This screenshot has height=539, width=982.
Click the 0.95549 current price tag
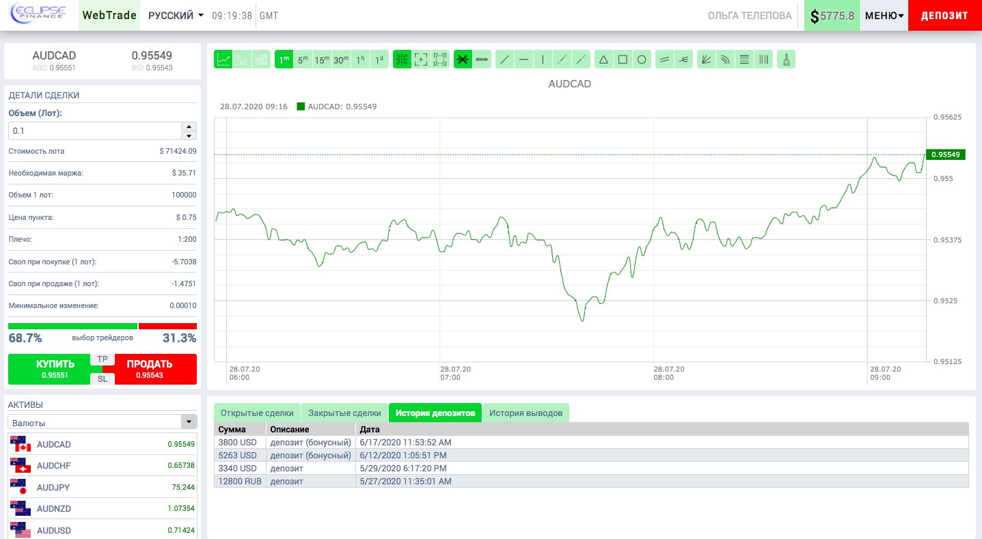click(946, 154)
